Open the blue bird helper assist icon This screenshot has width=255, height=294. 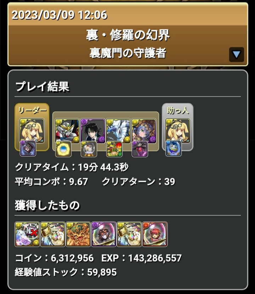(174, 148)
